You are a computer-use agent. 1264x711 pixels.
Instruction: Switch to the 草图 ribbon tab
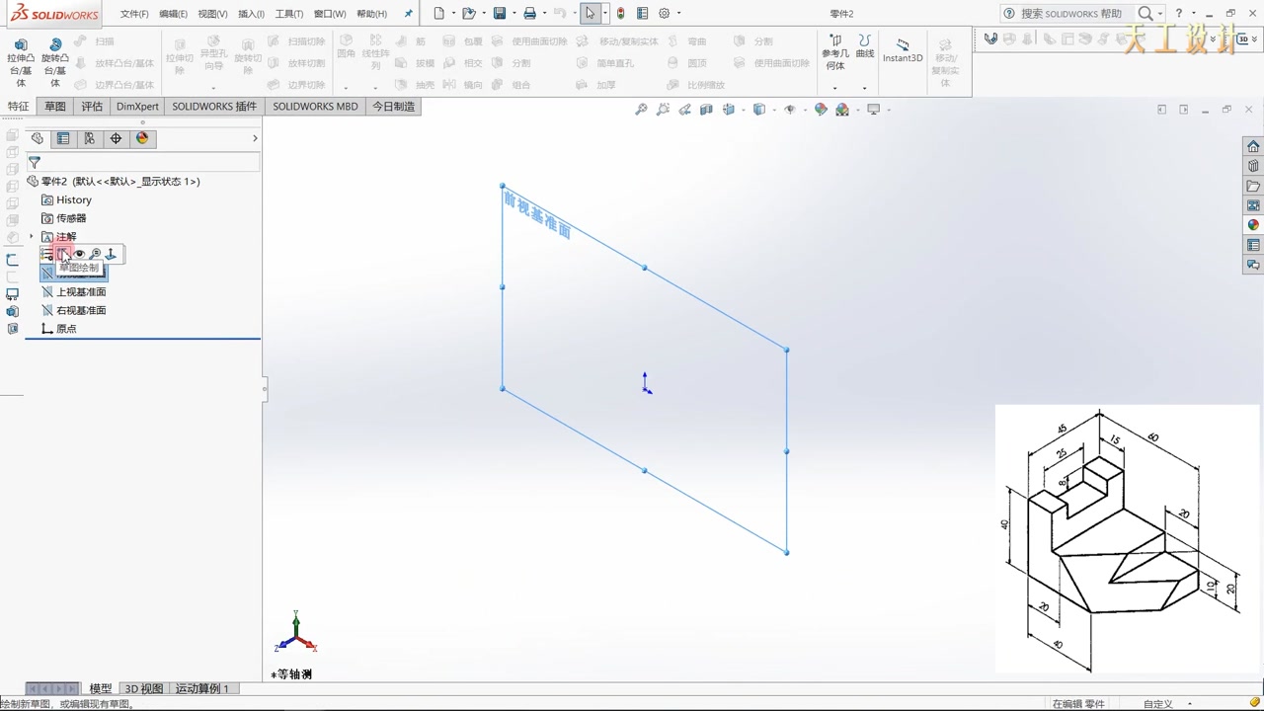[55, 107]
